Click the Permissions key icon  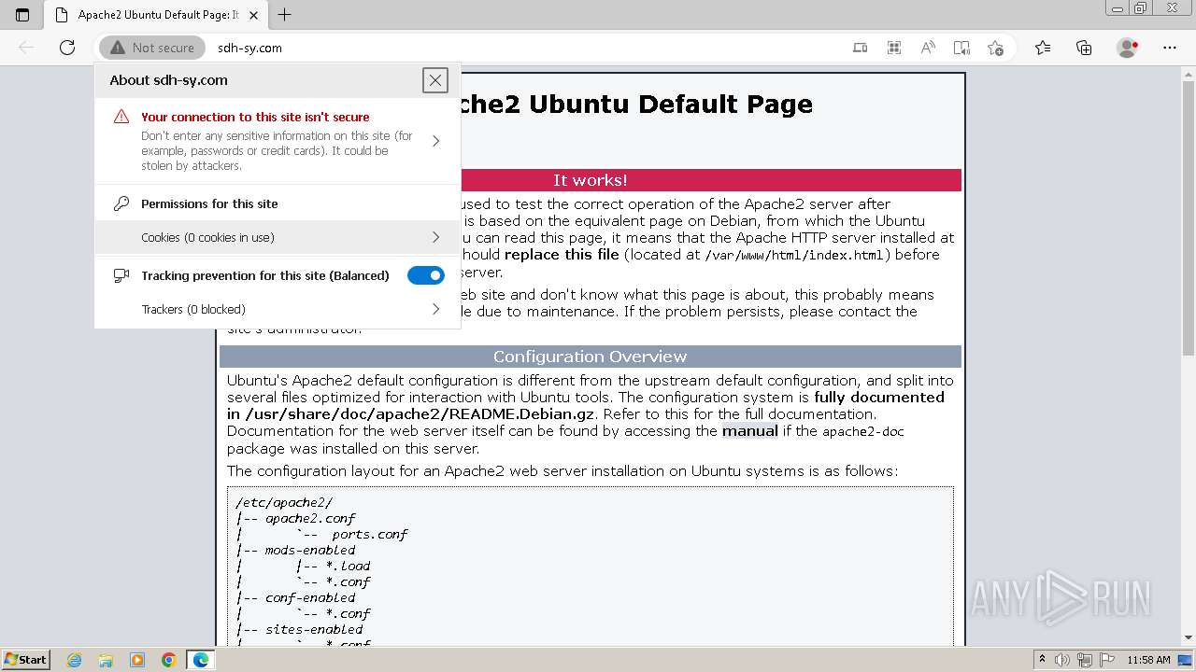click(121, 203)
